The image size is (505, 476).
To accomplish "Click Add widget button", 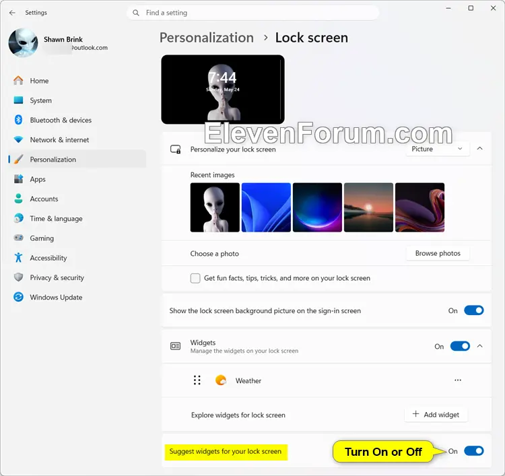I will pyautogui.click(x=436, y=415).
